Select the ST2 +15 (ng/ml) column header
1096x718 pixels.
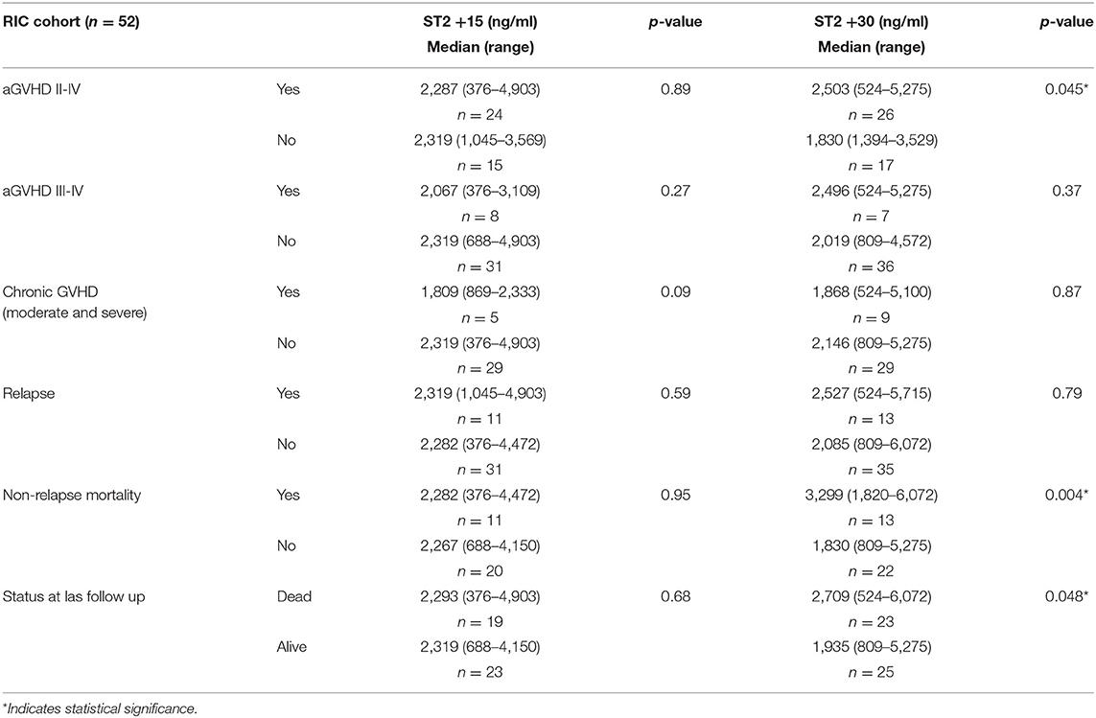coord(480,22)
